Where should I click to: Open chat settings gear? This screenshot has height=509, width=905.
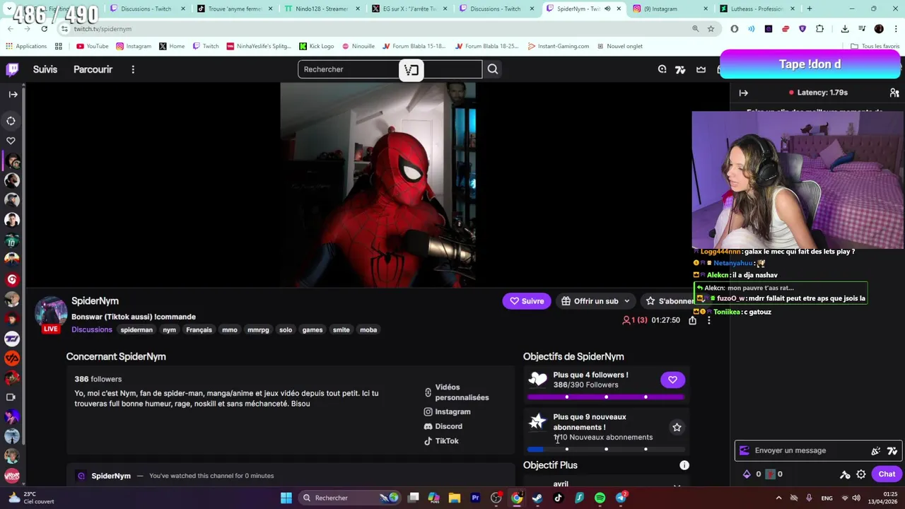(x=860, y=474)
